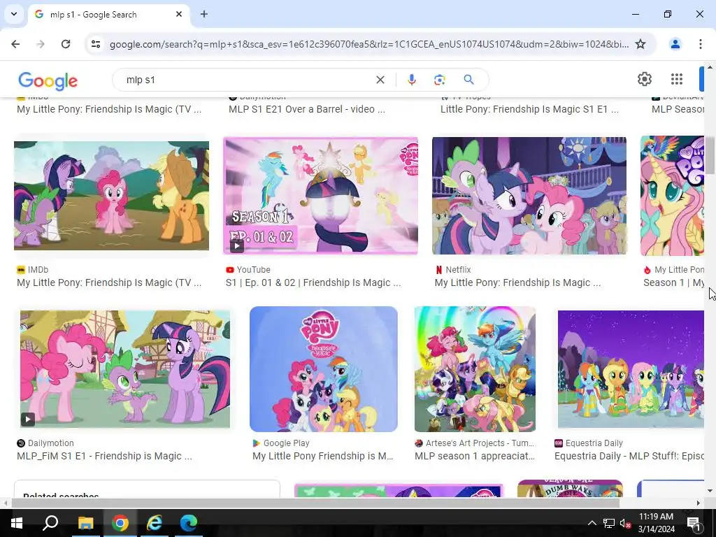Show hidden system tray icons
Image resolution: width=716 pixels, height=537 pixels.
(592, 523)
